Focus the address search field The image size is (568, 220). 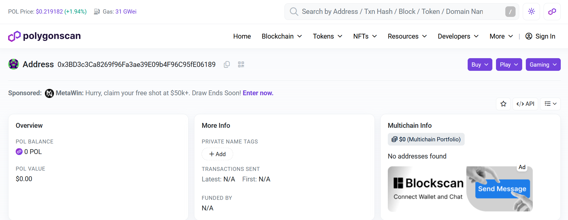[401, 11]
